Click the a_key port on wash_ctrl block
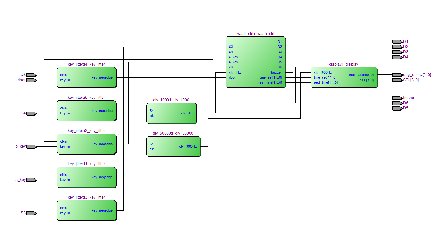436x242 pixels. pyautogui.click(x=233, y=57)
